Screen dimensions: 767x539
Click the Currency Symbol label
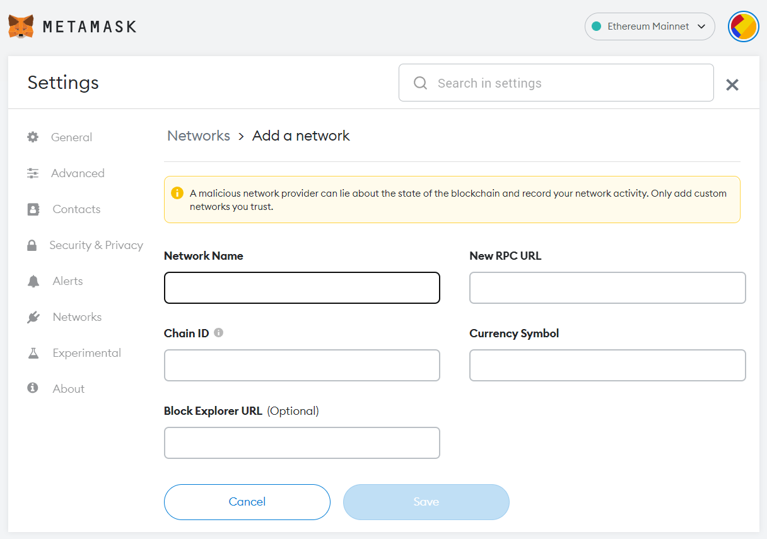pos(514,333)
